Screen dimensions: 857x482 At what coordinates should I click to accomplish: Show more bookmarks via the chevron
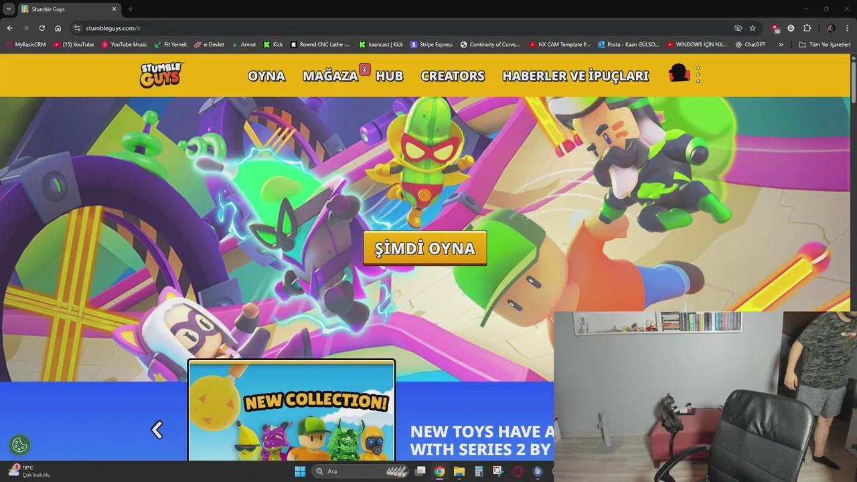pos(781,45)
